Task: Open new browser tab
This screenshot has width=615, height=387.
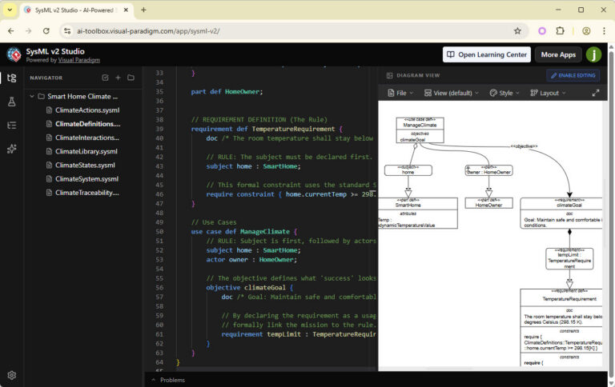Action: point(143,10)
